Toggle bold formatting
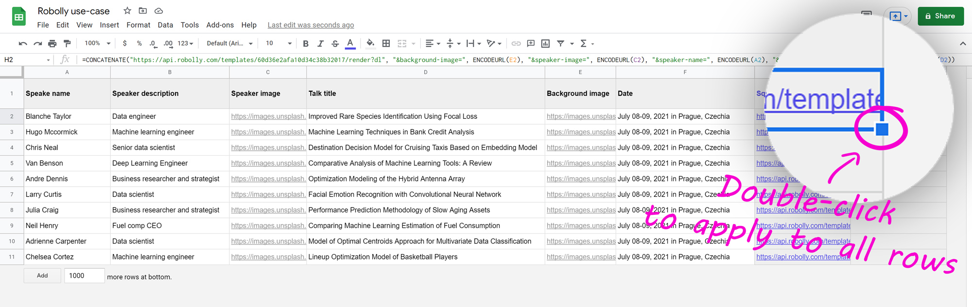 coord(306,44)
